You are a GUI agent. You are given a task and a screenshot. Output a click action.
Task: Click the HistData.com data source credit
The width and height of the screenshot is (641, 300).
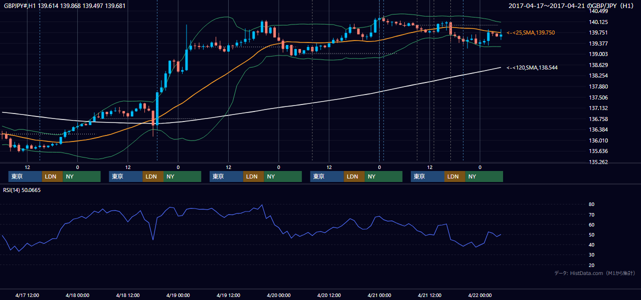pyautogui.click(x=594, y=273)
